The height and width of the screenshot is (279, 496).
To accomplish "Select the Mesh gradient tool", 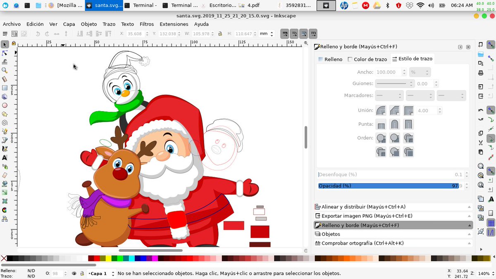I will tap(5, 201).
